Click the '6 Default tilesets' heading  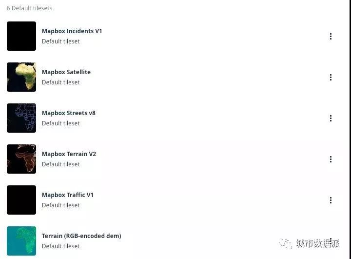pyautogui.click(x=29, y=8)
